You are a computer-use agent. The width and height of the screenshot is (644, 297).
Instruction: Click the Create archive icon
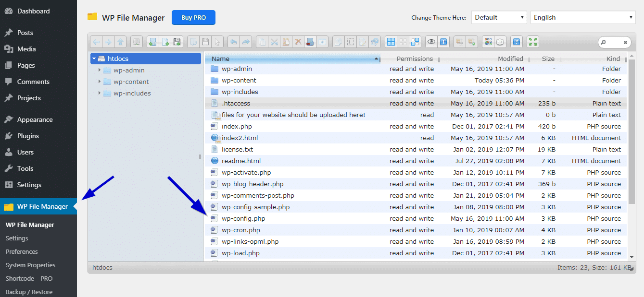pyautogui.click(x=472, y=42)
